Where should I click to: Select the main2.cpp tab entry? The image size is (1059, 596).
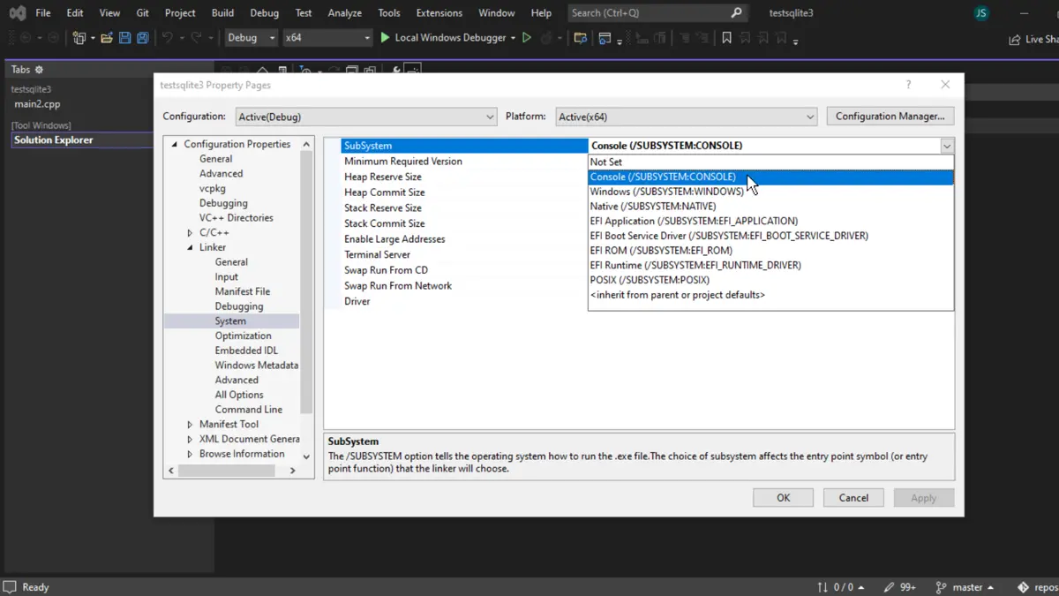pos(38,104)
